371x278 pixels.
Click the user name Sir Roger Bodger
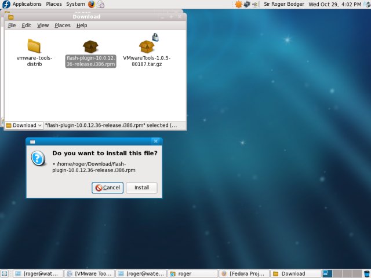click(284, 4)
